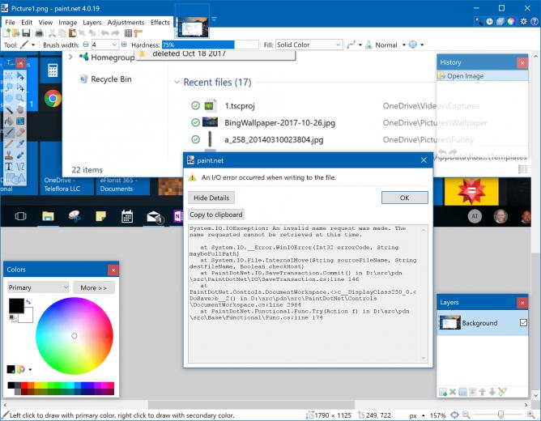This screenshot has width=541, height=421.
Task: Delete layer using the X icon in Layers panel
Action: point(453,392)
